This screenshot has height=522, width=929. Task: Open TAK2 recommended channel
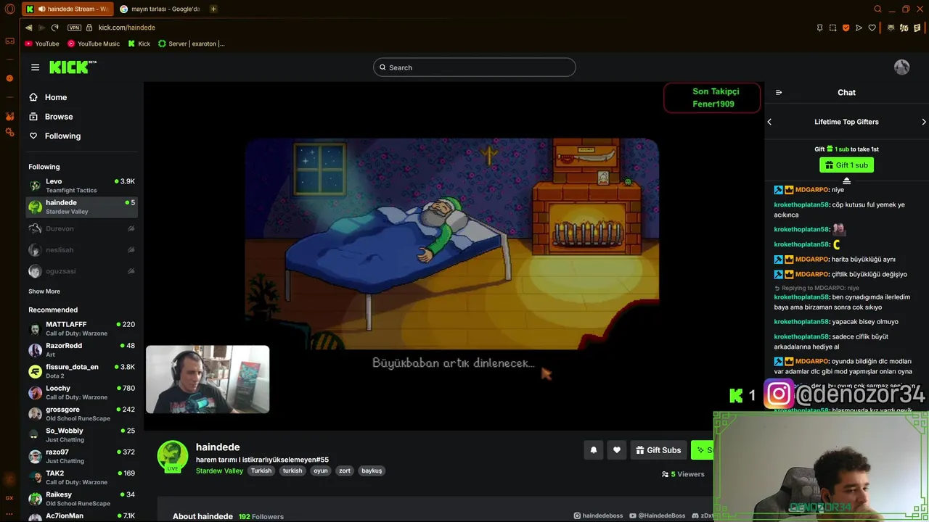[81, 478]
